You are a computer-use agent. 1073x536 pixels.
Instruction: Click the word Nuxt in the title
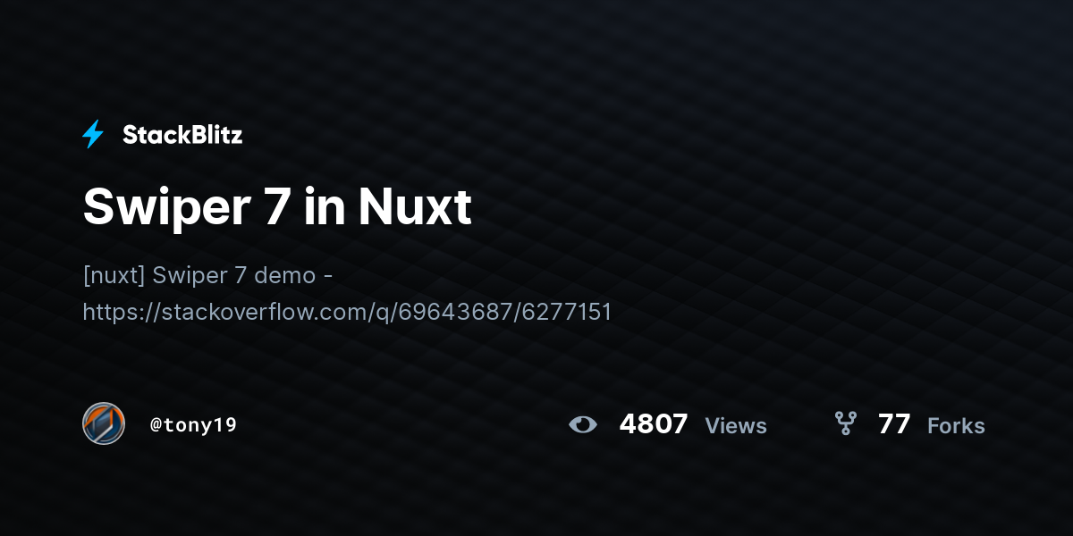coord(415,206)
